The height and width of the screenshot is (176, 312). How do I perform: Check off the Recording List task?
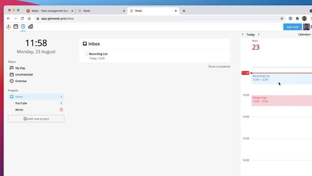pos(86,54)
